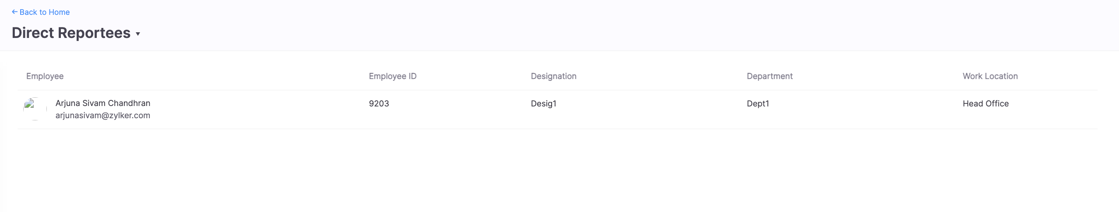Viewport: 1119px width, 212px height.
Task: Click the blank space between Desig1 and Dept1
Action: point(652,109)
